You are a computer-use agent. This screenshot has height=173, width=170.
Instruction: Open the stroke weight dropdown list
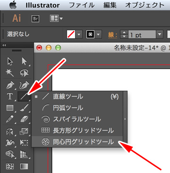pos(160,34)
